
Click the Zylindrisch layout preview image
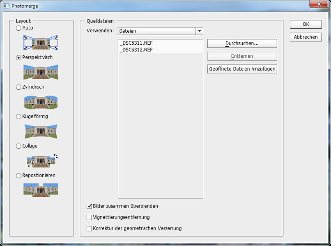(41, 102)
